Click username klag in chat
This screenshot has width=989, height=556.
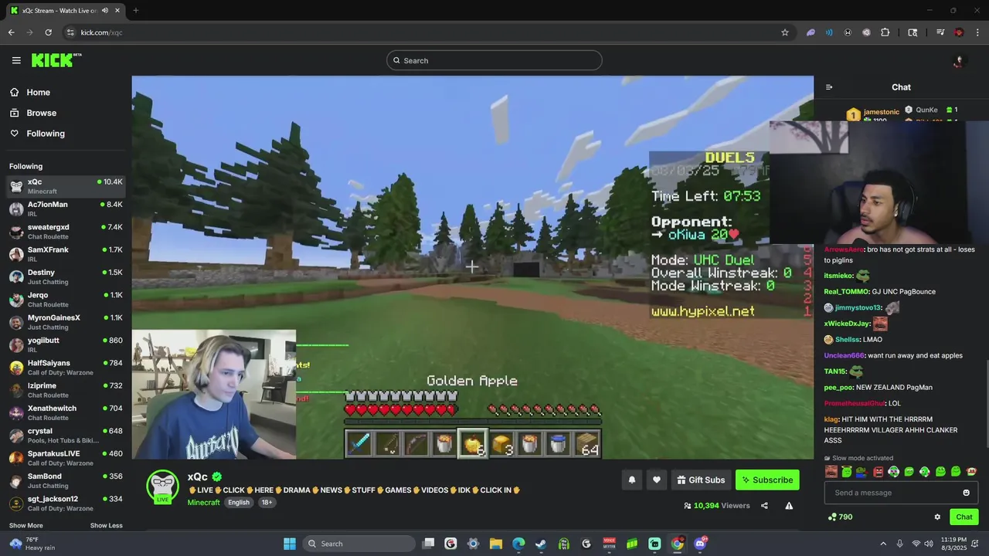click(x=831, y=419)
